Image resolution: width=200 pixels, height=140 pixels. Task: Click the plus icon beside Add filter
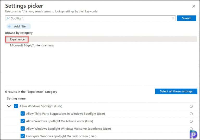click(x=9, y=26)
